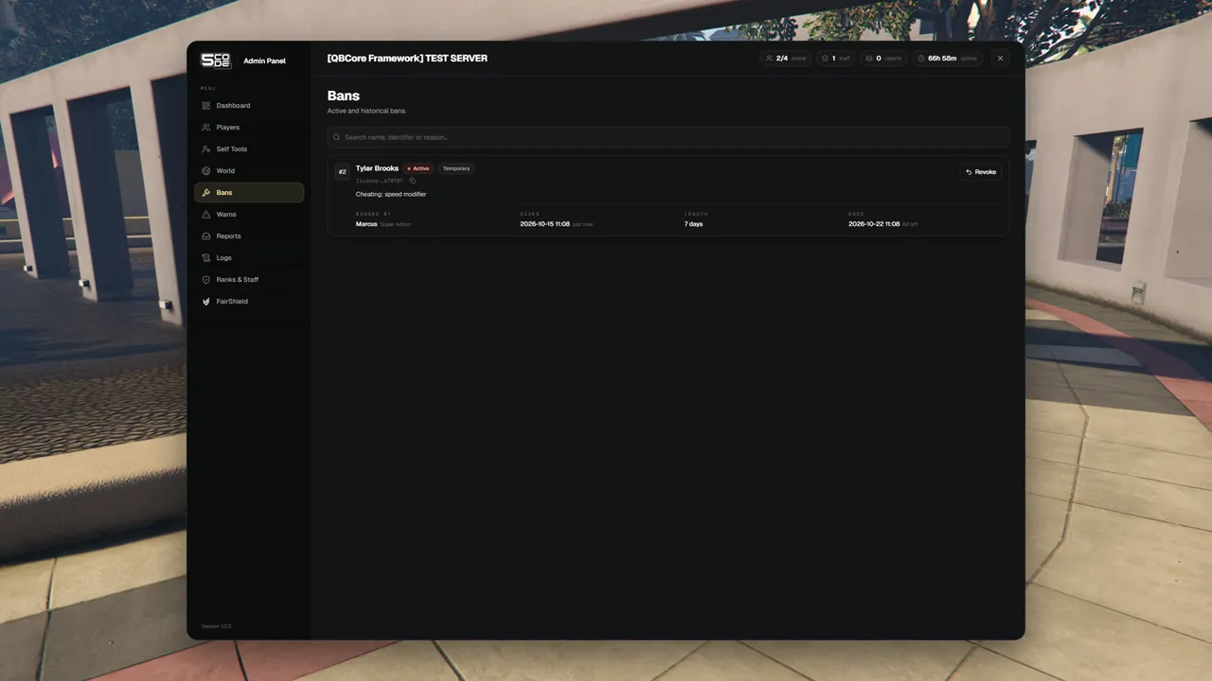Click the SCODE logo in header

tap(216, 61)
